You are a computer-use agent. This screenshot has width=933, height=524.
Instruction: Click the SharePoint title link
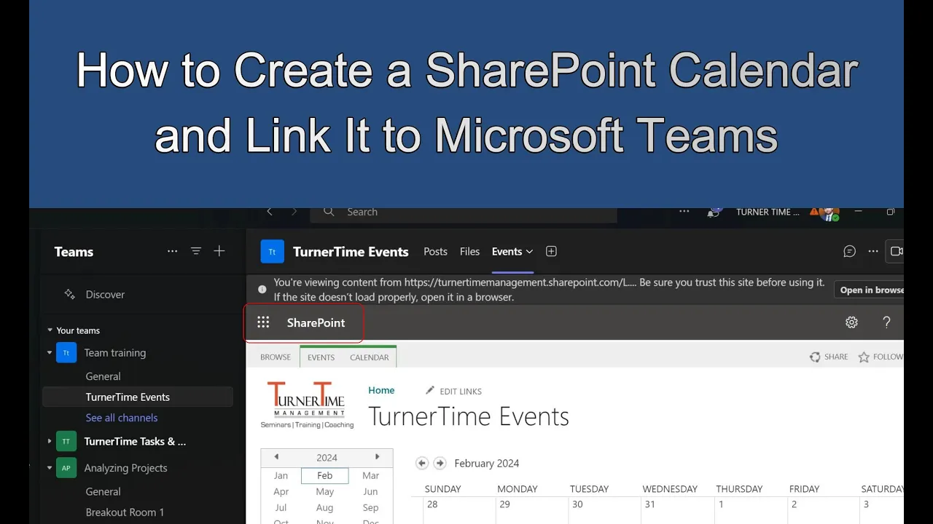316,322
